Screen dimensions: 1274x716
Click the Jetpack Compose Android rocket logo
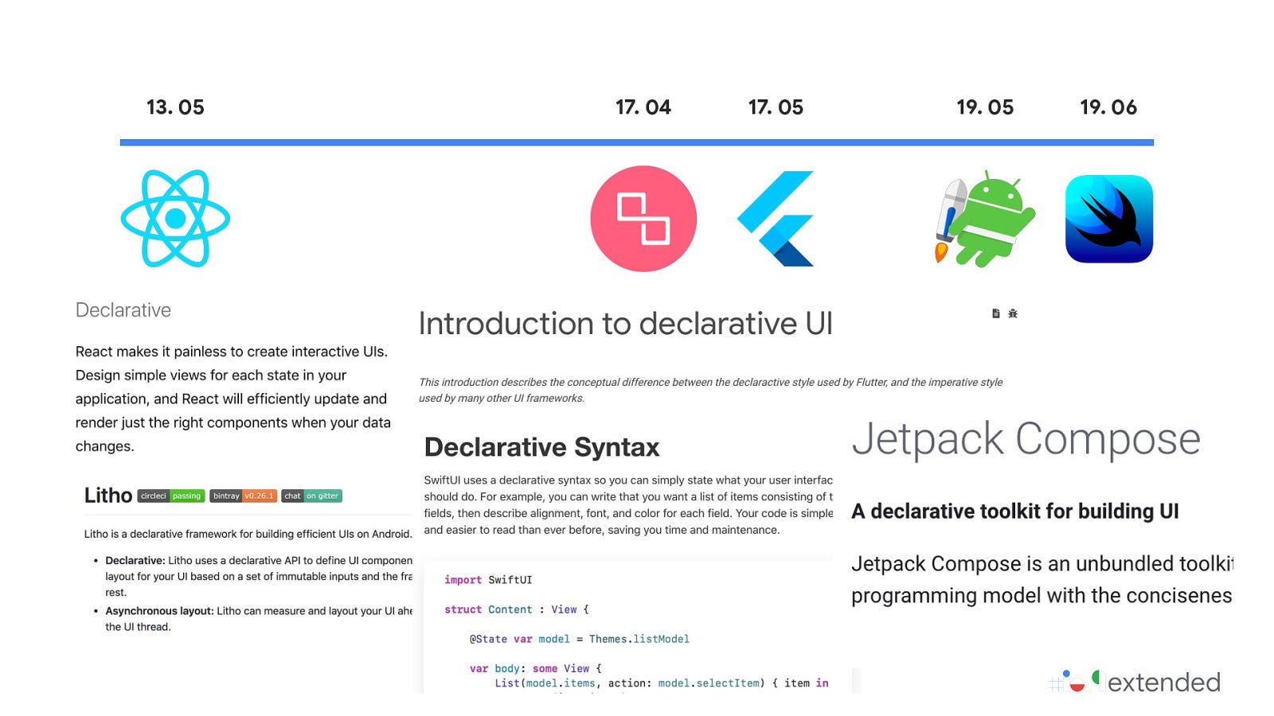[x=985, y=218]
